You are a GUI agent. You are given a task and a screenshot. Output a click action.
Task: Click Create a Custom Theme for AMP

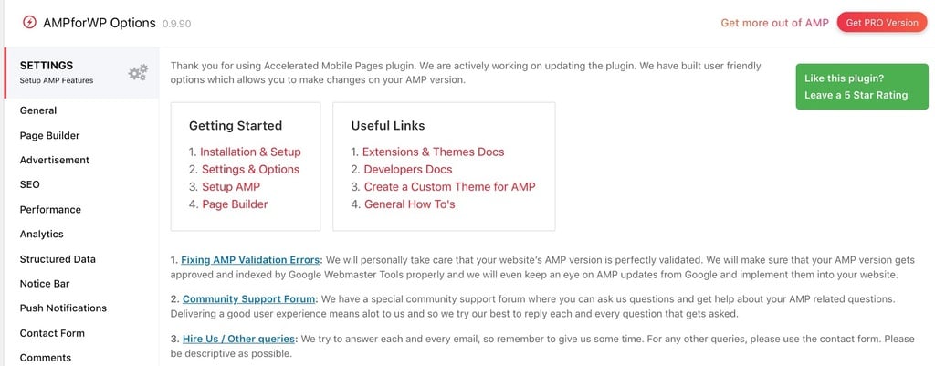[449, 186]
